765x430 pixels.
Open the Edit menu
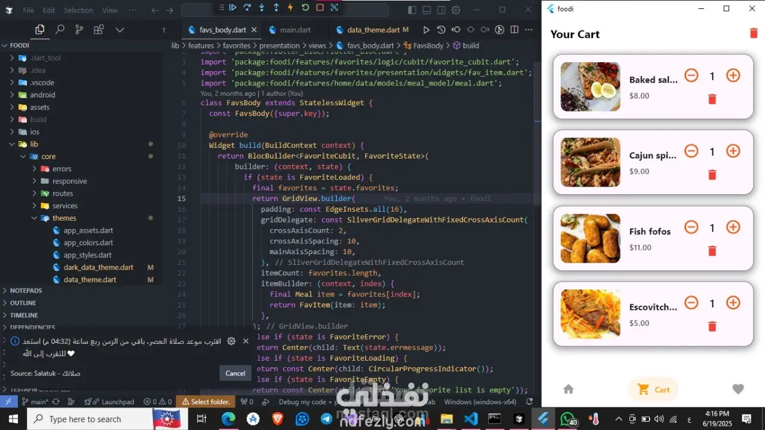click(49, 10)
